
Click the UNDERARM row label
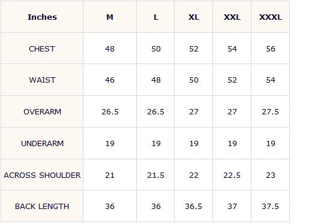pos(42,143)
